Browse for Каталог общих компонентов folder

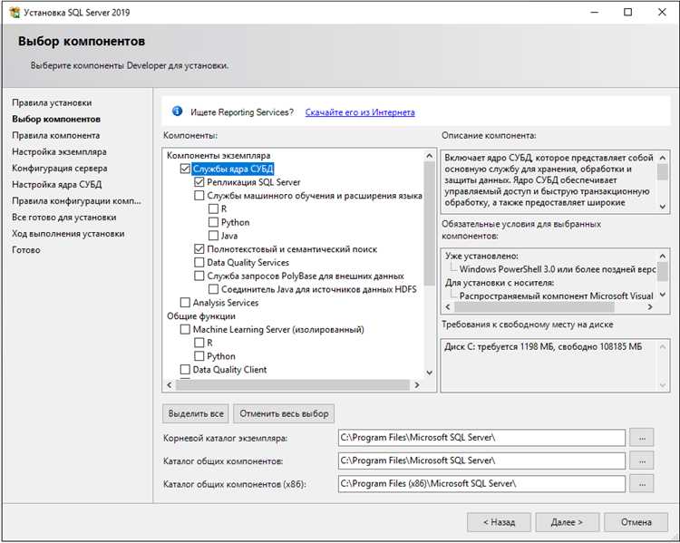pos(642,461)
